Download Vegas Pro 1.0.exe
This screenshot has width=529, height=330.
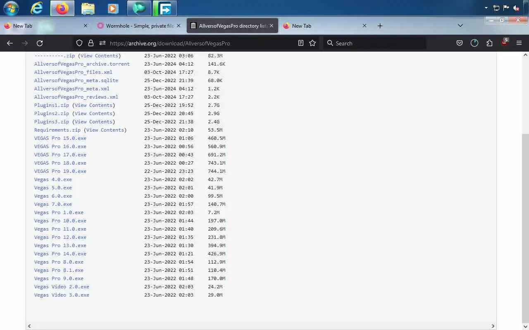tap(59, 212)
